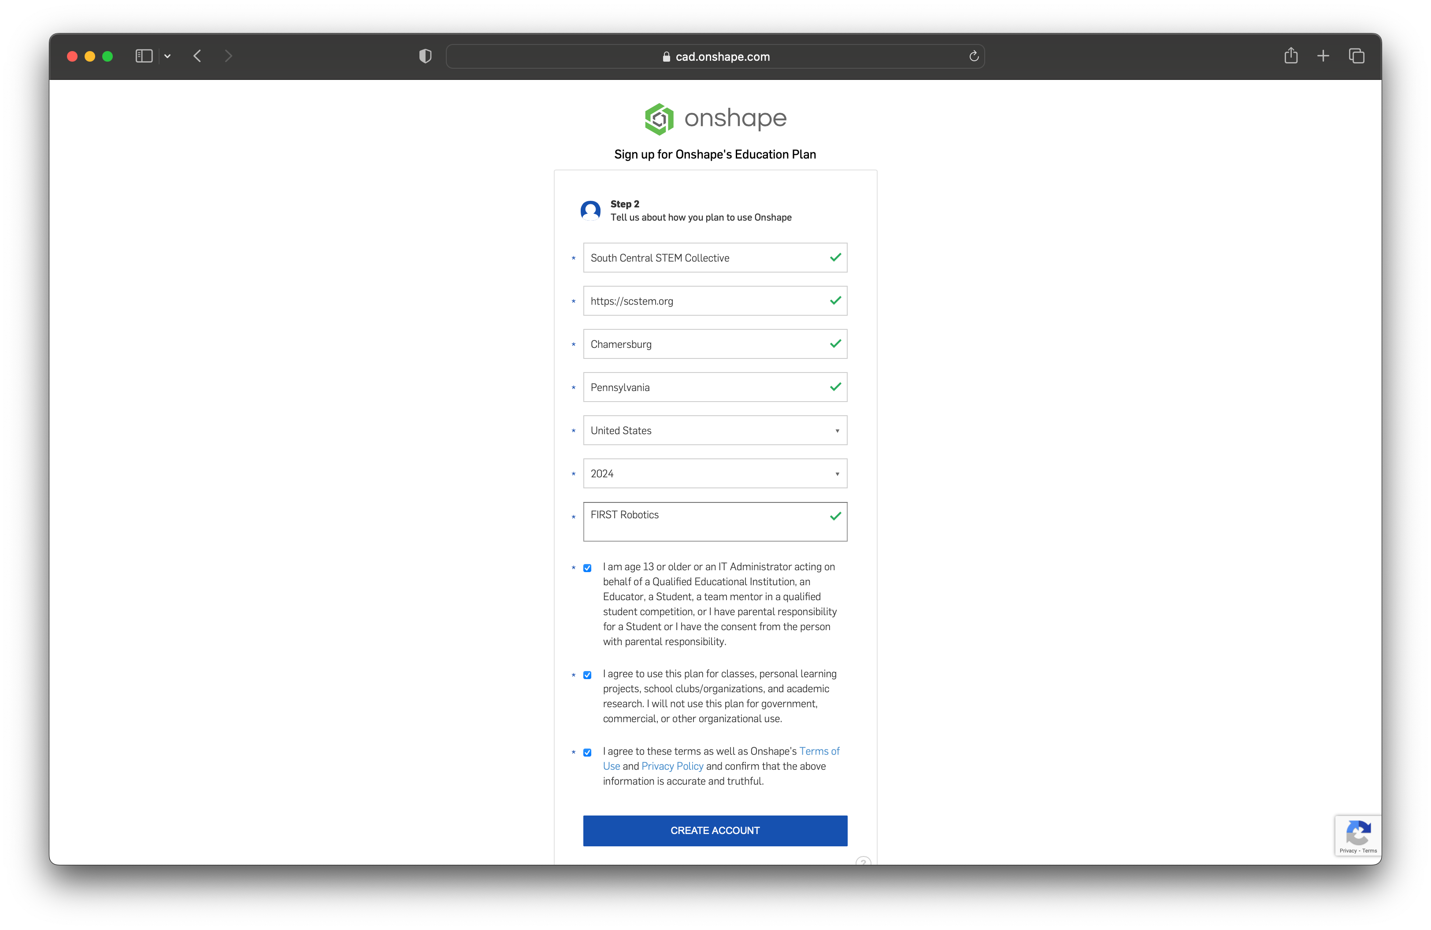1431x930 pixels.
Task: Click the address bar URL field
Action: coord(715,56)
